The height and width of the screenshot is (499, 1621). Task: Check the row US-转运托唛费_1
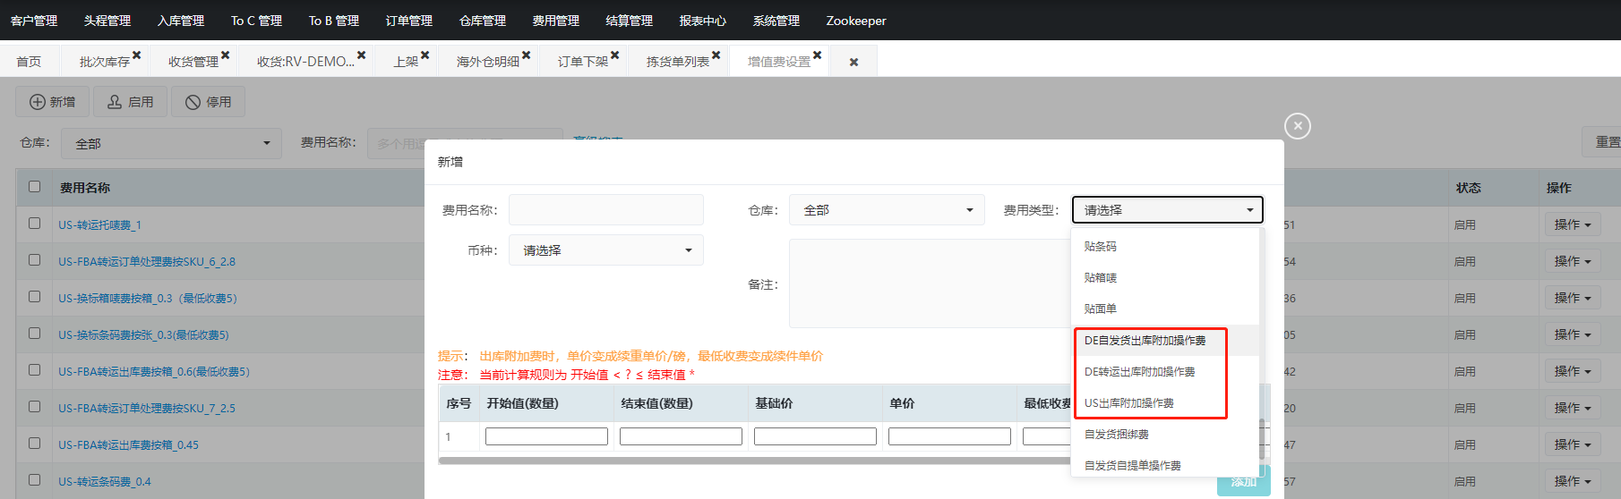click(35, 224)
